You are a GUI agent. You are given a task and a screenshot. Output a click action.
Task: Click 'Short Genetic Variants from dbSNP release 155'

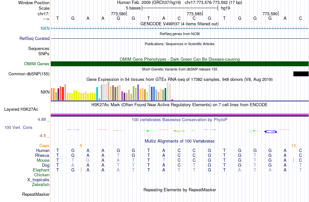pyautogui.click(x=180, y=69)
